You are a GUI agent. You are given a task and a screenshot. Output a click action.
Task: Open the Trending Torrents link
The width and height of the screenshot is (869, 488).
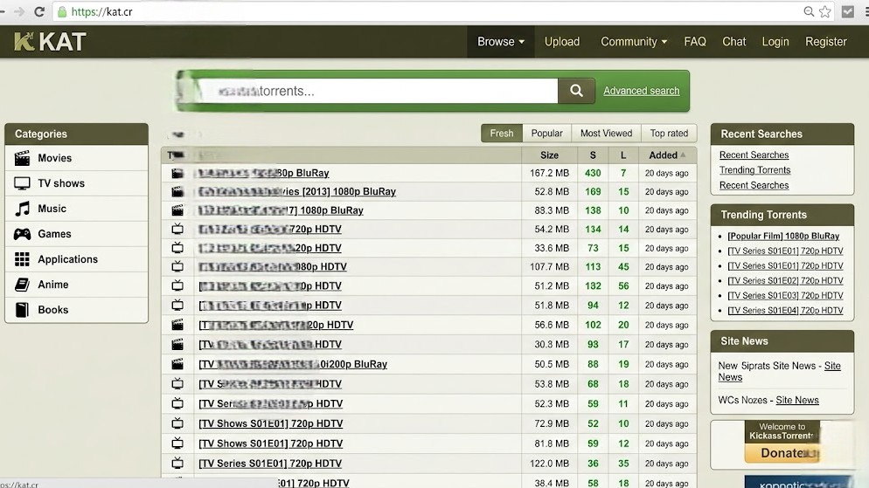coord(754,170)
